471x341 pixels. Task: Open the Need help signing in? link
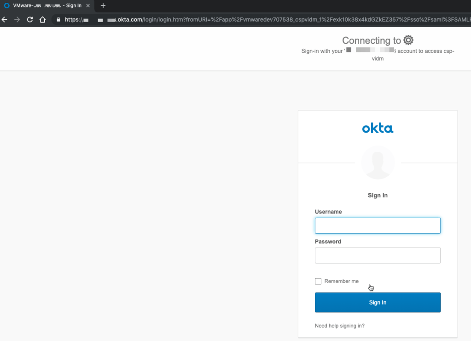click(339, 326)
